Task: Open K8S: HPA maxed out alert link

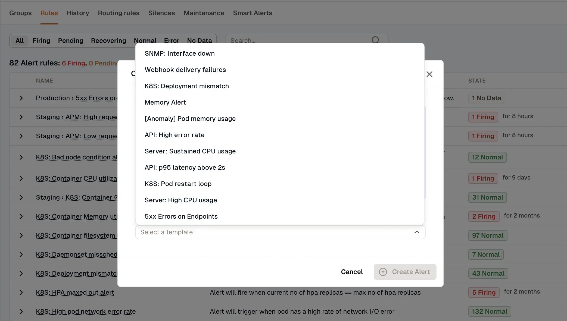Action: click(75, 292)
